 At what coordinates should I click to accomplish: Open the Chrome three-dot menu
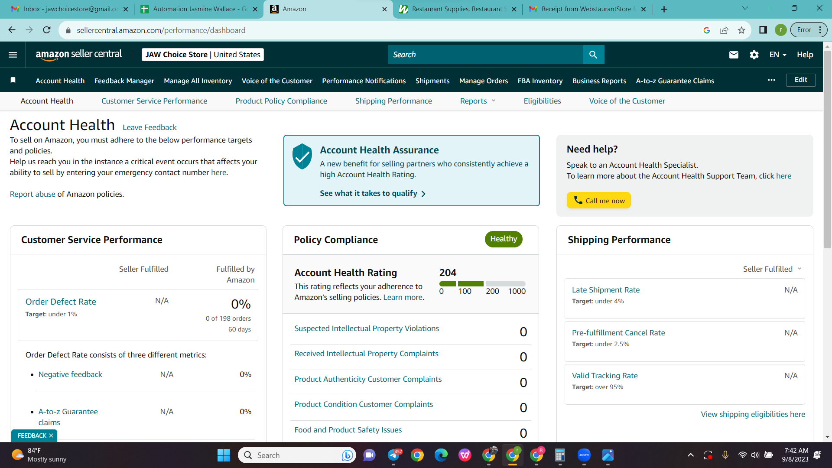820,30
